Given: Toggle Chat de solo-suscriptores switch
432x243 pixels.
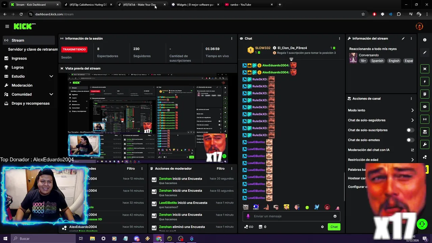Looking at the screenshot, I should point(410,130).
